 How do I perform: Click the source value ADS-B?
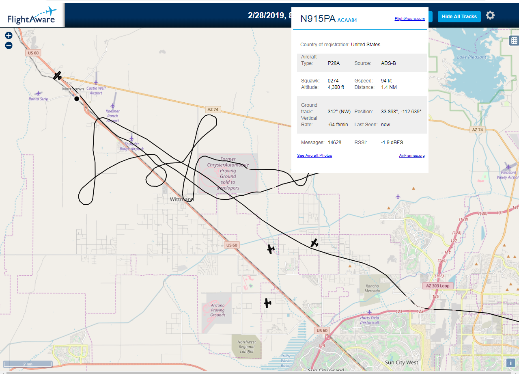[x=388, y=63]
